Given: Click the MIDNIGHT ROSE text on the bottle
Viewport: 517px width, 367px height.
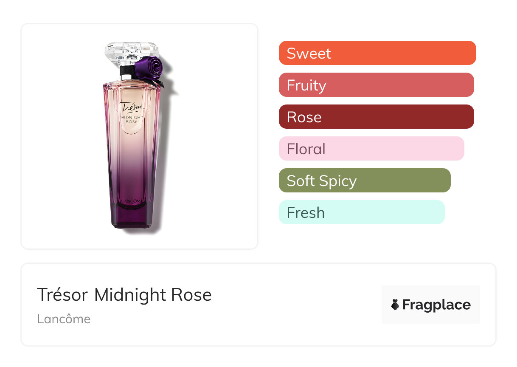Looking at the screenshot, I should pyautogui.click(x=132, y=119).
